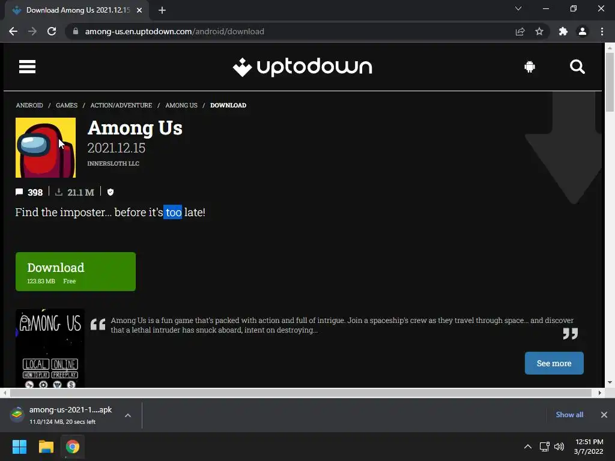Viewport: 615px width, 461px height.
Task: Expand the apk download options chevron
Action: (128, 415)
